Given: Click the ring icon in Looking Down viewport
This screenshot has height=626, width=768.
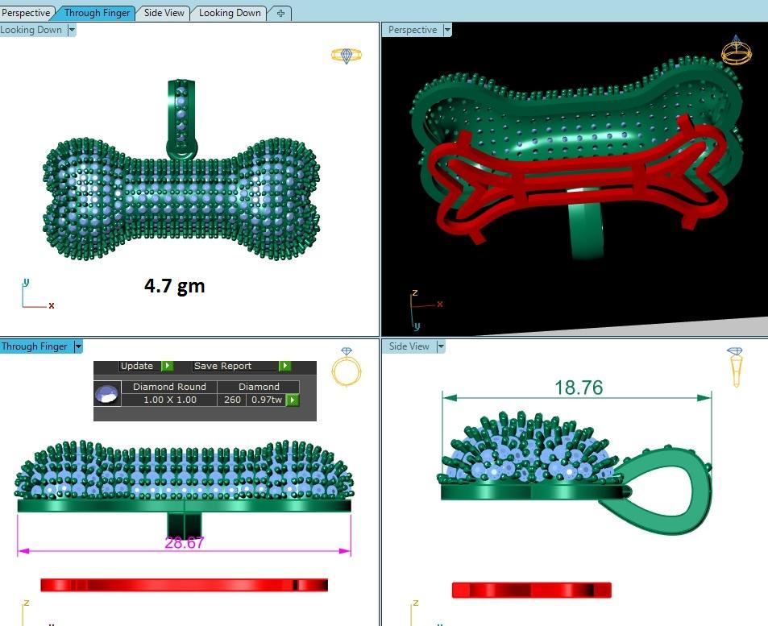Looking at the screenshot, I should pos(346,55).
